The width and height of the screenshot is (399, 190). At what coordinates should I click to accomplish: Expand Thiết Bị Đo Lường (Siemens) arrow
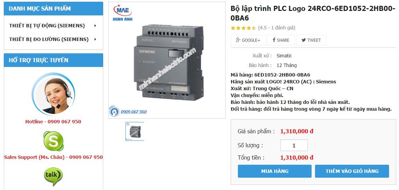(x=95, y=39)
